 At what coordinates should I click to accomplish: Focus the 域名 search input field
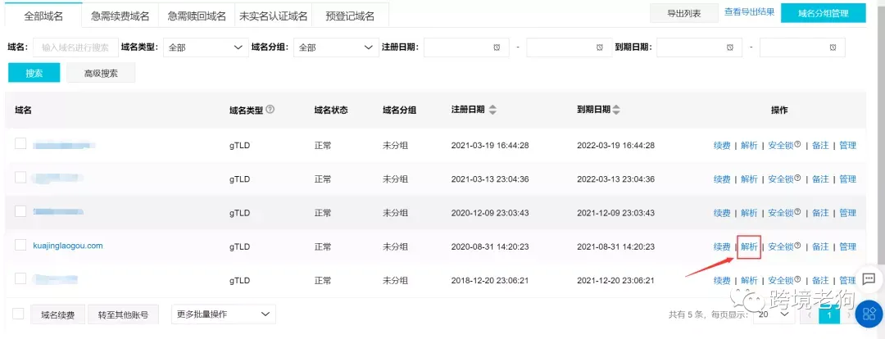tap(75, 47)
